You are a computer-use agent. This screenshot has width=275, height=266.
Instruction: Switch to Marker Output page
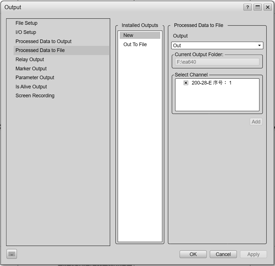31,69
